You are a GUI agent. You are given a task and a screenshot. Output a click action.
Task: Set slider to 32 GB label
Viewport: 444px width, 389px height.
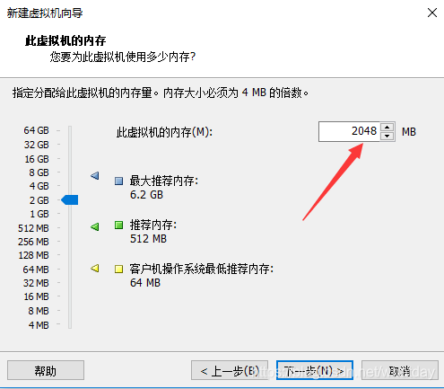coord(36,145)
